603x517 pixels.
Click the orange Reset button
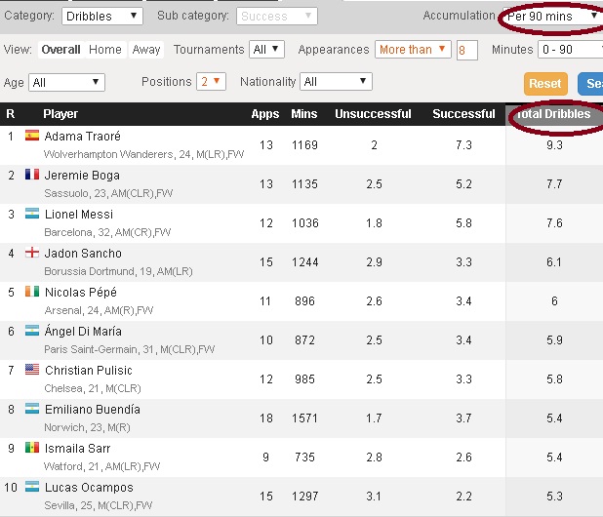pos(545,84)
